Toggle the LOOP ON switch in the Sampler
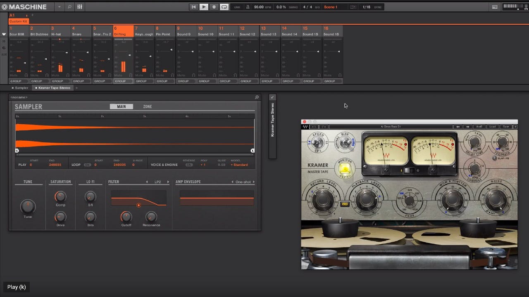The width and height of the screenshot is (529, 297). point(87,165)
